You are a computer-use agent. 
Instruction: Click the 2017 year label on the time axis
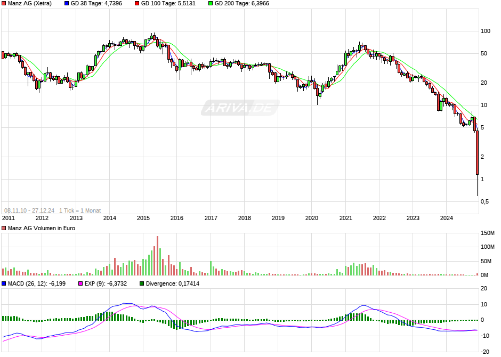tap(211, 218)
